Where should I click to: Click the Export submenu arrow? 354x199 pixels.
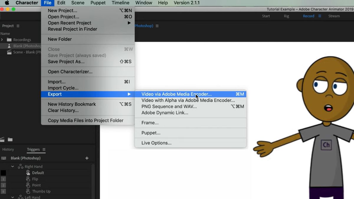pyautogui.click(x=129, y=94)
